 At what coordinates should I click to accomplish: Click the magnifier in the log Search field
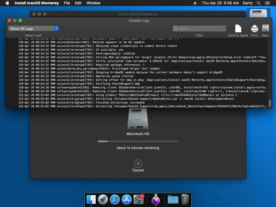click(176, 29)
